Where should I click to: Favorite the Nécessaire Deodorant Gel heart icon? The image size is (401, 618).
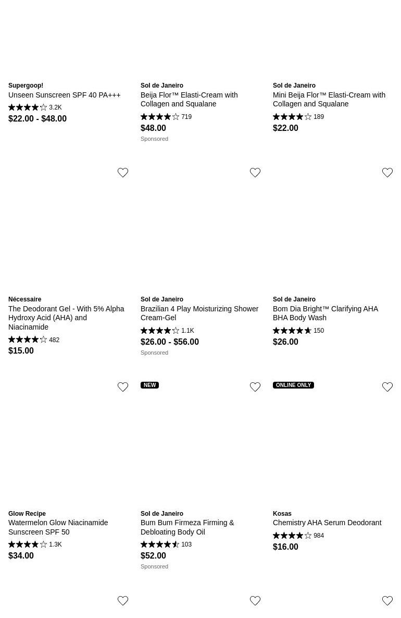[x=123, y=173]
